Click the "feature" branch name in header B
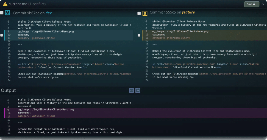This screenshot has height=140, width=267. [188, 12]
